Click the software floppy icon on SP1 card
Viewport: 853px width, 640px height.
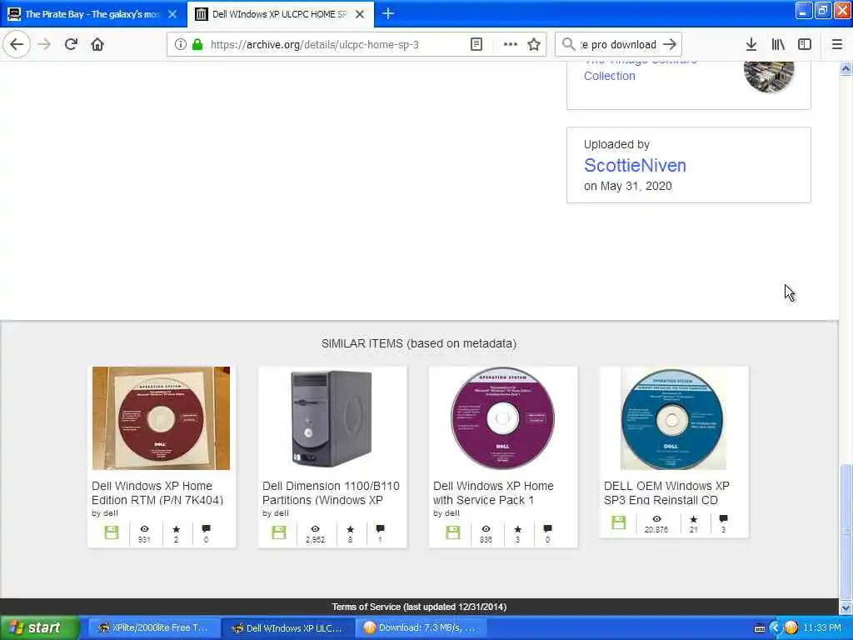(x=452, y=532)
